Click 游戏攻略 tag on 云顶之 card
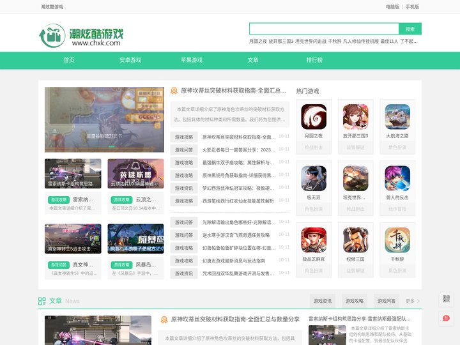The height and width of the screenshot is (345, 460). (121, 200)
